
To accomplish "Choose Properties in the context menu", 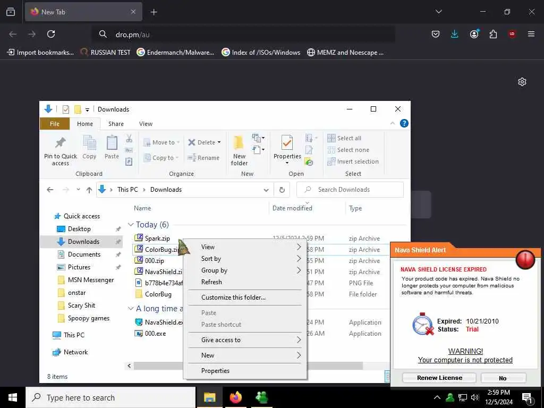I will point(245,371).
